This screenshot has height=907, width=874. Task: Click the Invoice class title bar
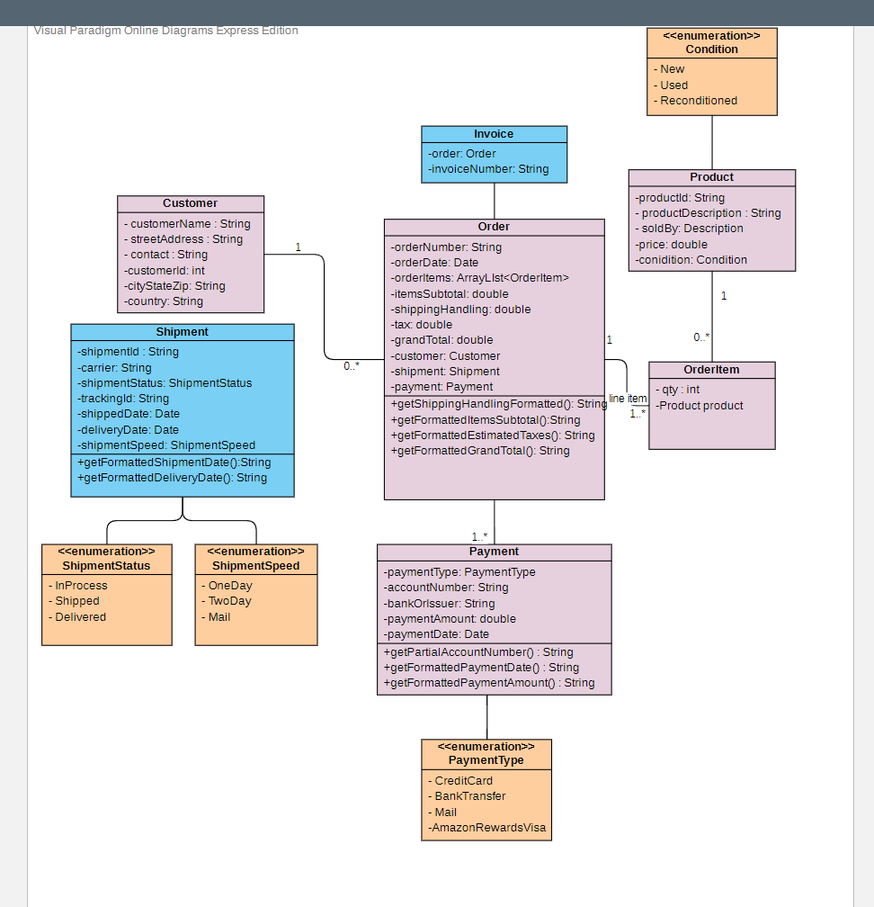click(x=493, y=133)
